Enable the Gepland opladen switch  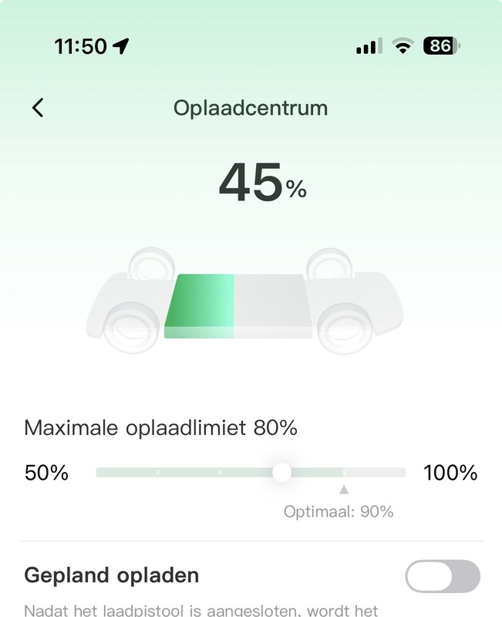tap(442, 576)
